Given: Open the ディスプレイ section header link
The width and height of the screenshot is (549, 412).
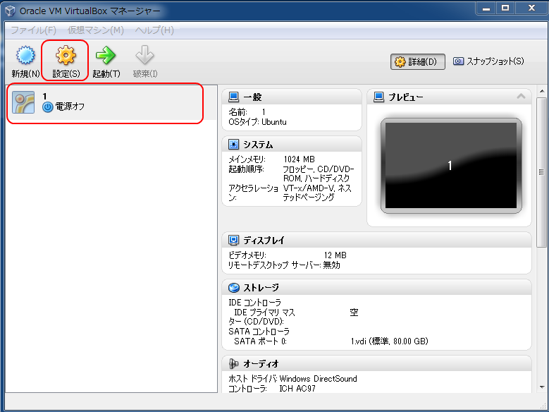Looking at the screenshot, I should (x=264, y=241).
